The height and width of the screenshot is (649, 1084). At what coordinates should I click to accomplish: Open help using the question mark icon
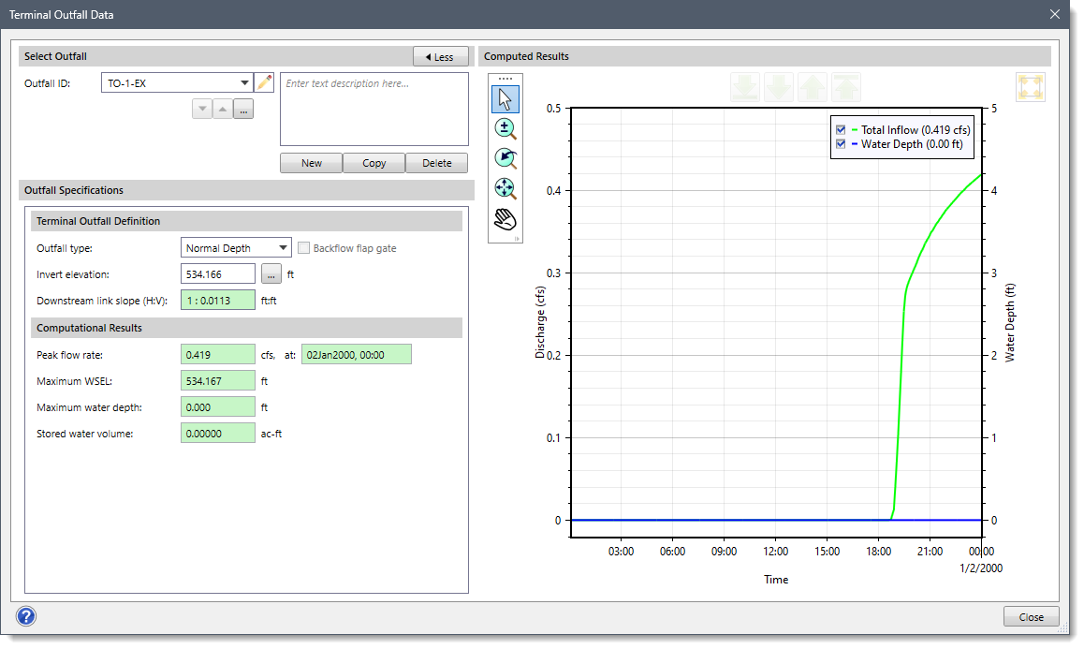click(x=25, y=616)
